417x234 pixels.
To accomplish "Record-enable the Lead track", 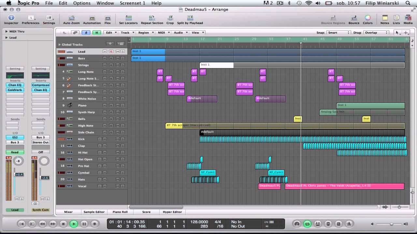I will point(111,52).
